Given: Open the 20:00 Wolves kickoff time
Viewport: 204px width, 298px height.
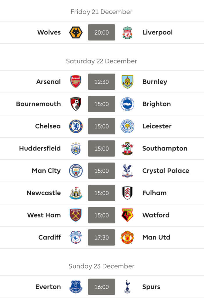Looking at the screenshot, I should pyautogui.click(x=102, y=32).
